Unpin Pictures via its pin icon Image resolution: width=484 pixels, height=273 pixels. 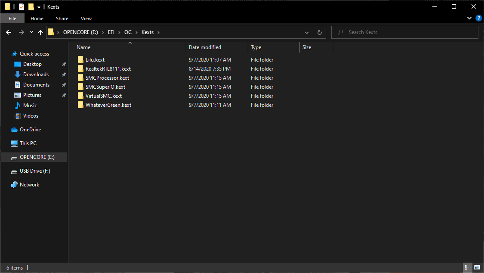tap(64, 95)
